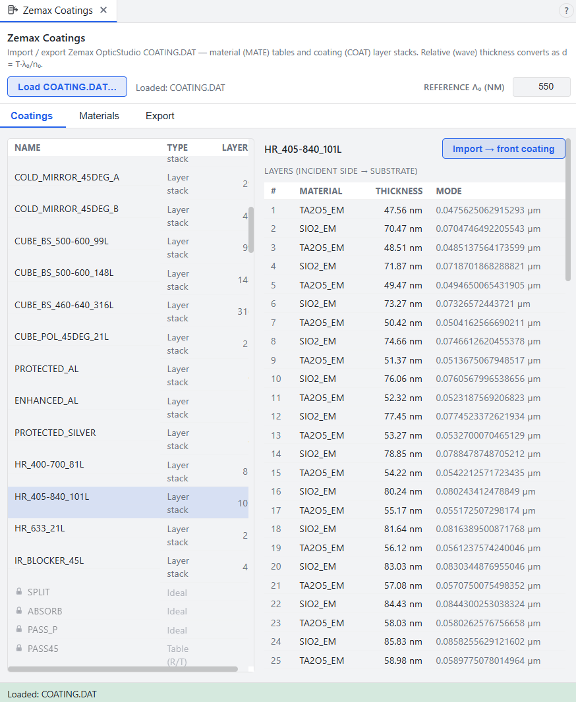Close the Zemax Coatings tab

click(x=103, y=10)
